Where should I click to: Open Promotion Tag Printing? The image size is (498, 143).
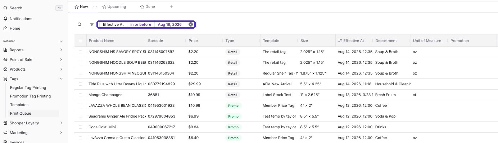(x=30, y=96)
